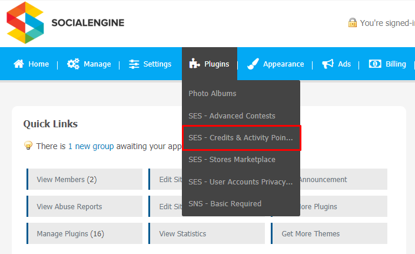Follow the '1 new group' link

(x=91, y=146)
